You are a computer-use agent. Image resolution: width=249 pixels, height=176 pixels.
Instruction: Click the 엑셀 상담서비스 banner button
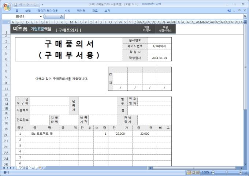click(x=165, y=29)
